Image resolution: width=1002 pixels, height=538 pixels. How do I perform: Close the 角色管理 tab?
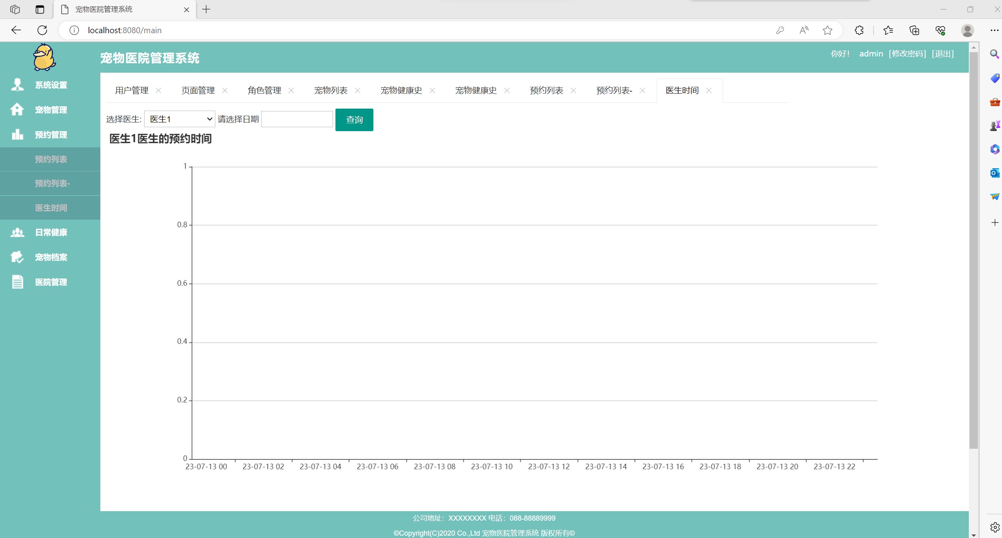pyautogui.click(x=291, y=90)
